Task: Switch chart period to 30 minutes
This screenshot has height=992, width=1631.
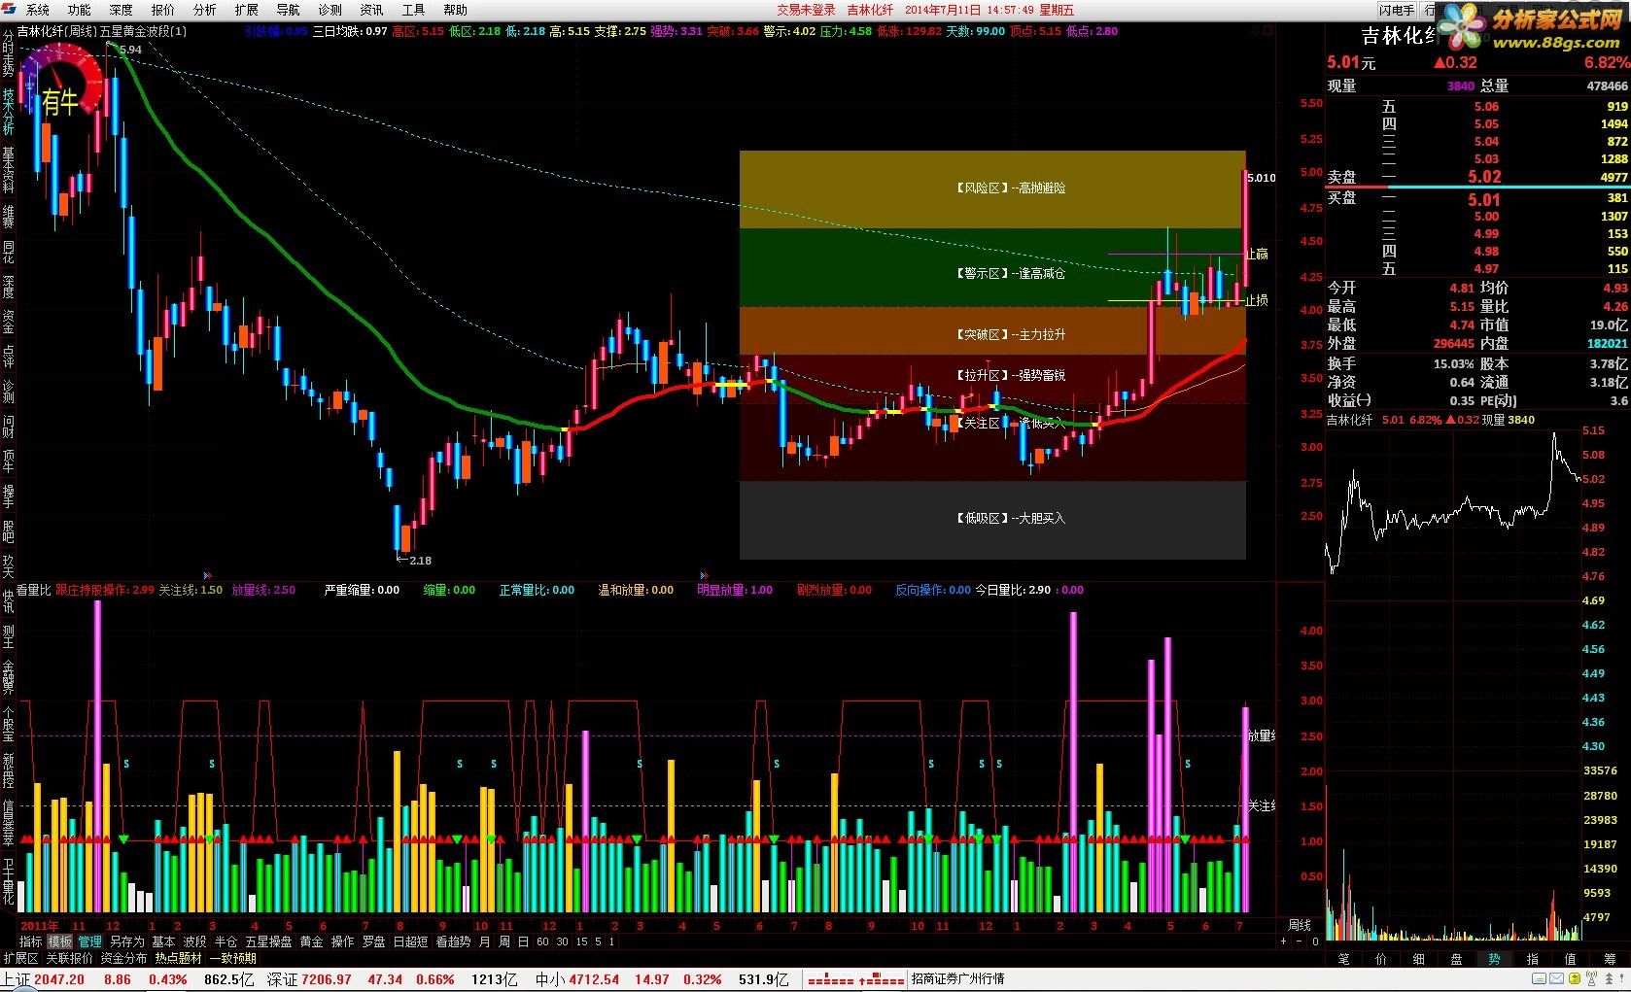Action: click(562, 941)
